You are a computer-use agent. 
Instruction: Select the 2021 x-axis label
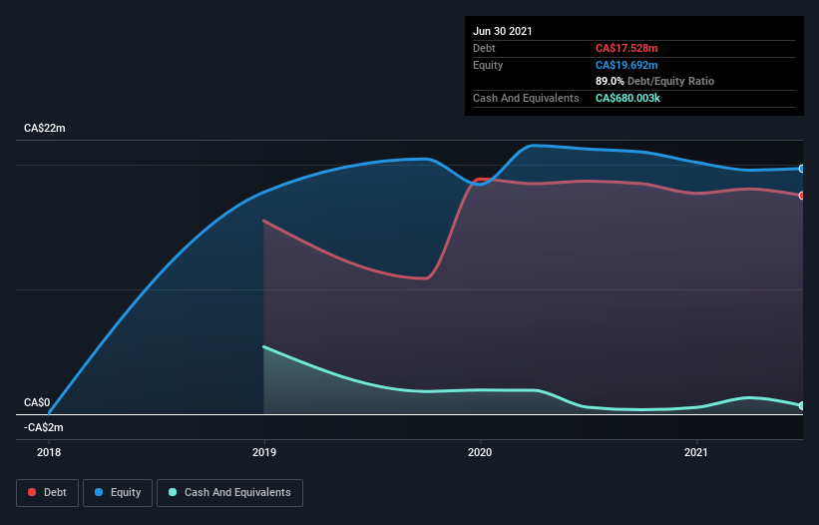click(x=696, y=452)
